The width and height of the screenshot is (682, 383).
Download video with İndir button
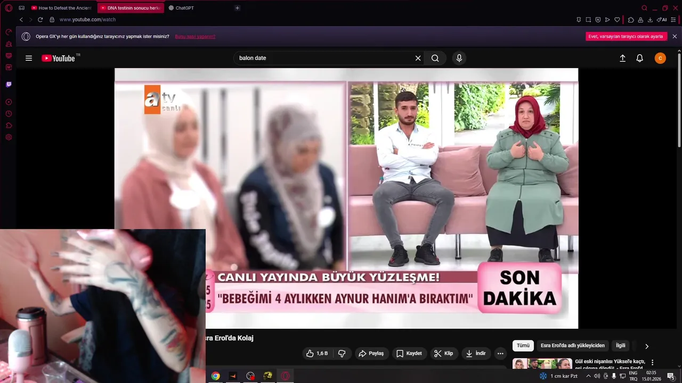[476, 353]
